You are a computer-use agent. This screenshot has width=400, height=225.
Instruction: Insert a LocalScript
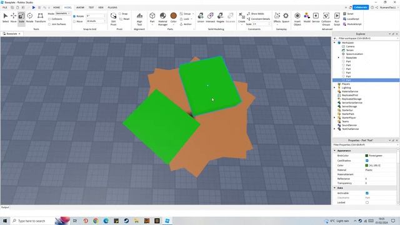351,19
